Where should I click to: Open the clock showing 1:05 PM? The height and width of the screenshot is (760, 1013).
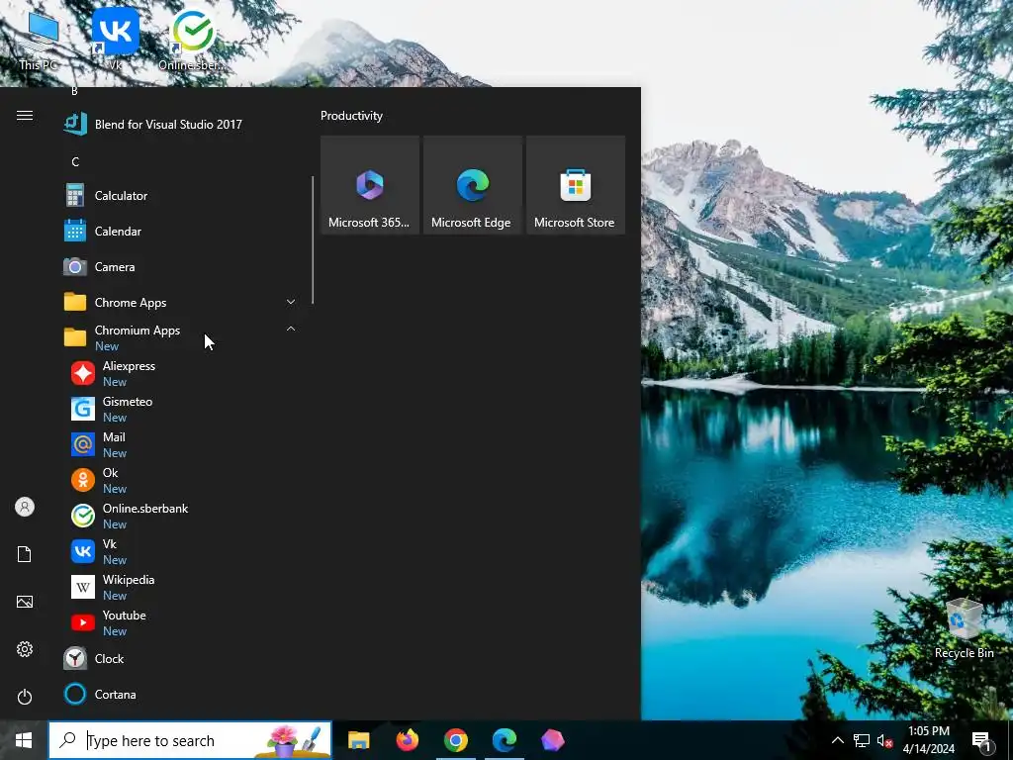(928, 740)
